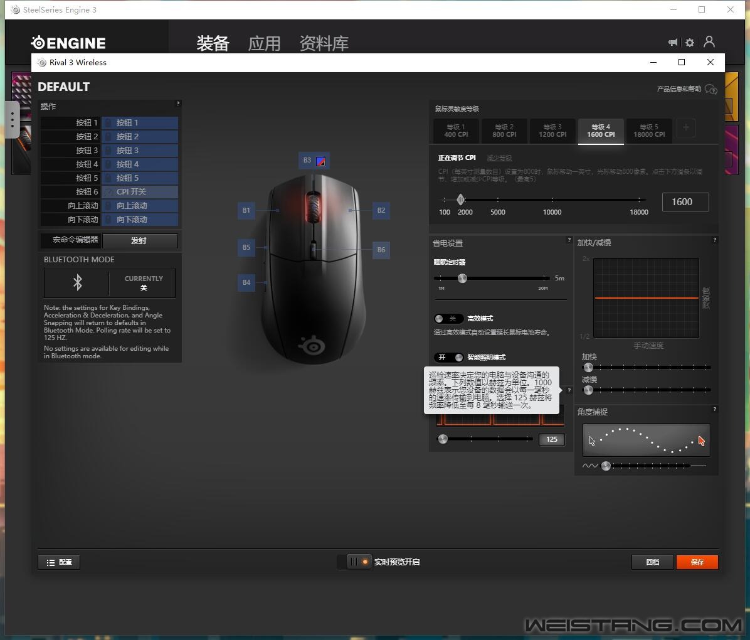Image resolution: width=750 pixels, height=640 pixels.
Task: Select 等级 1 400 CPI tab
Action: 457,131
